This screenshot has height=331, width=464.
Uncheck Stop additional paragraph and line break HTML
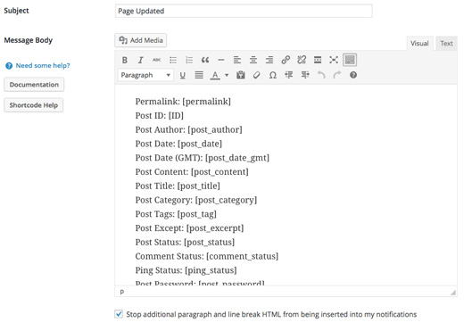[x=119, y=314]
